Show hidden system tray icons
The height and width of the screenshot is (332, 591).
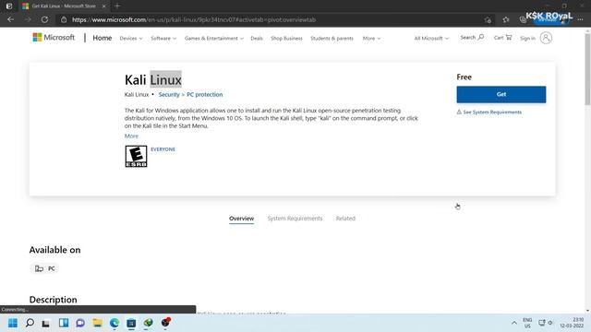[x=514, y=323]
